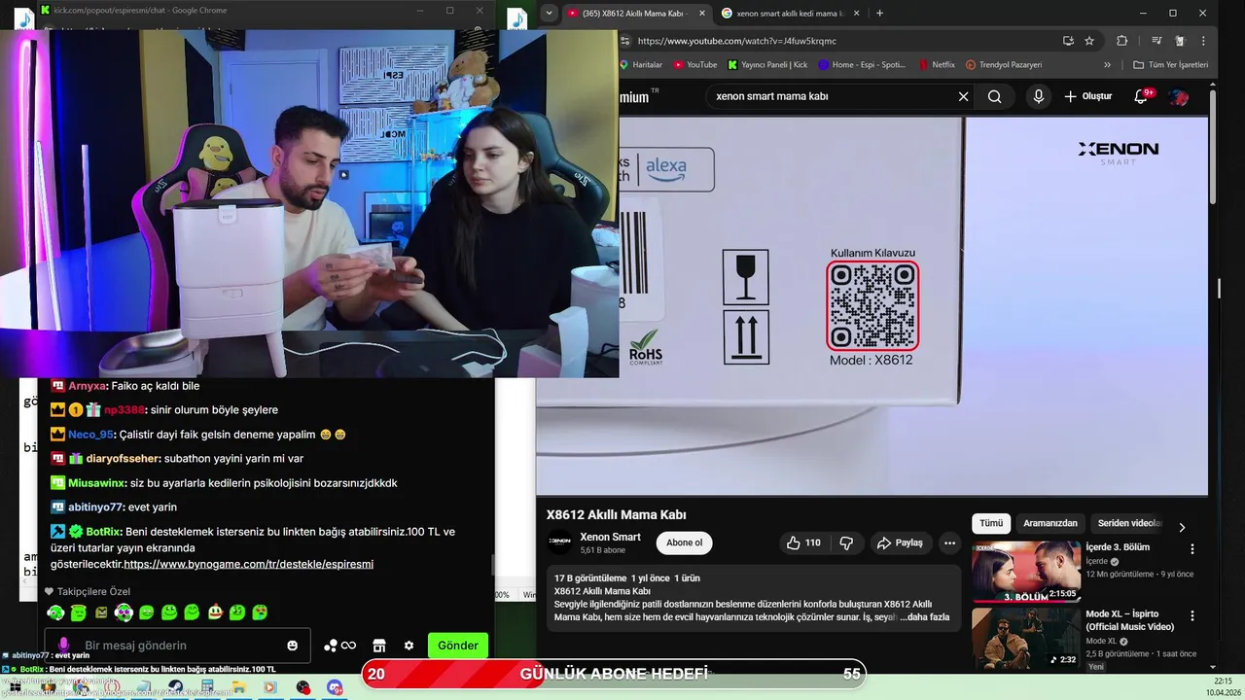The width and height of the screenshot is (1245, 700).
Task: Open the Netflix bookmark
Action: coord(938,65)
